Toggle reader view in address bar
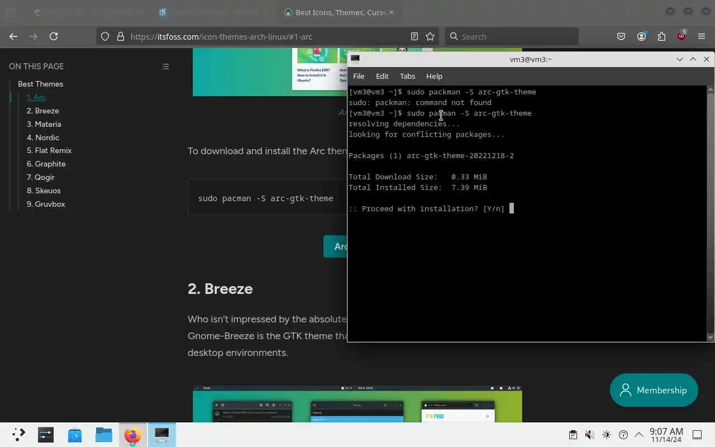715x447 pixels. click(414, 36)
